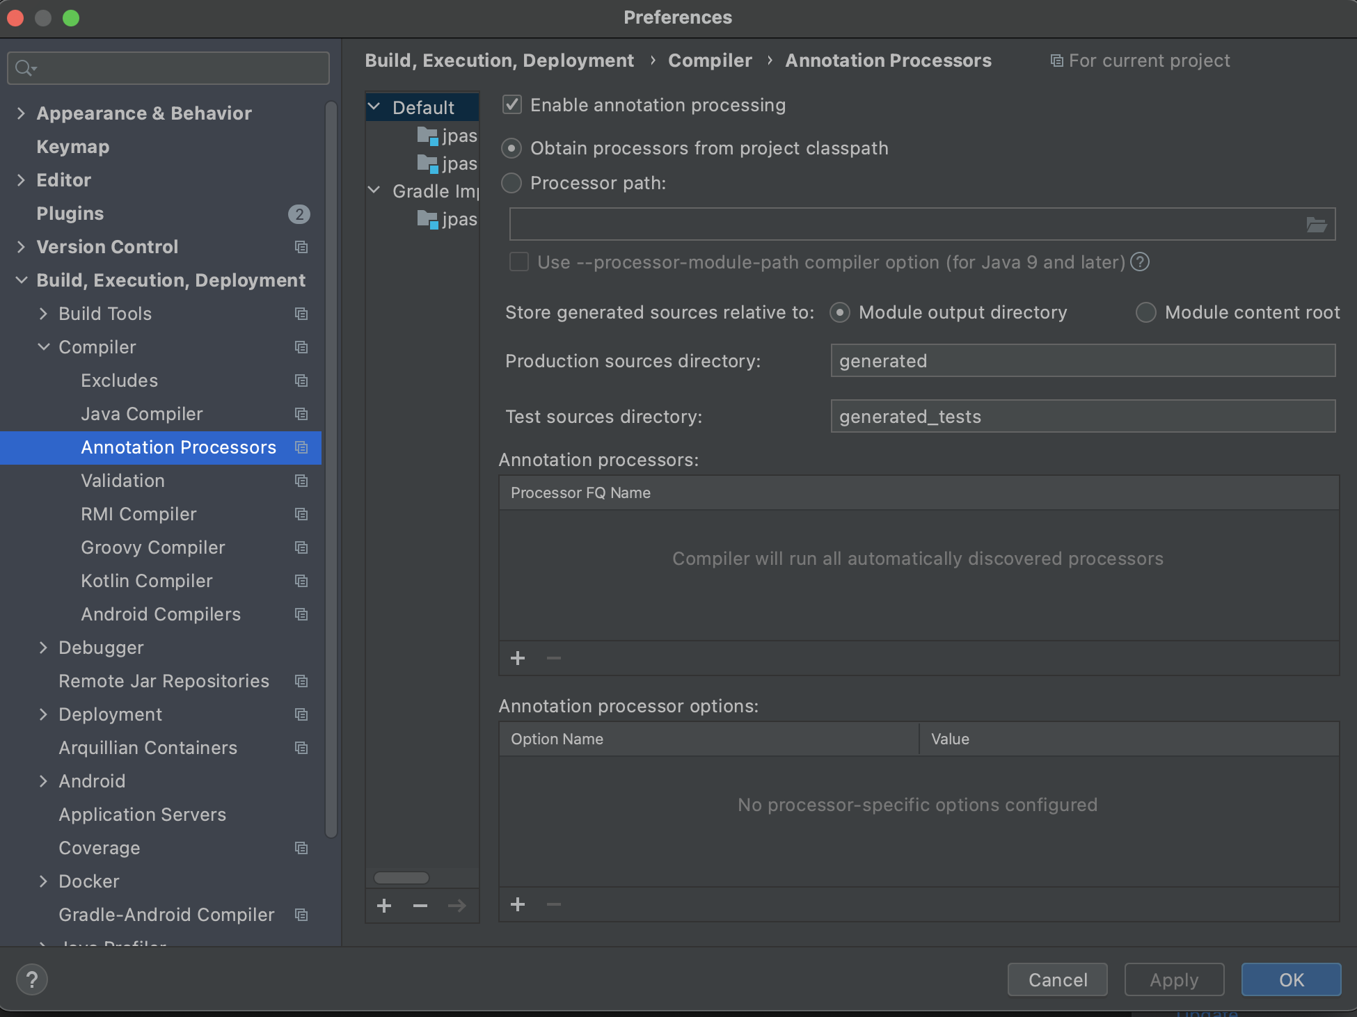Click the search icon in the settings search box

(25, 68)
